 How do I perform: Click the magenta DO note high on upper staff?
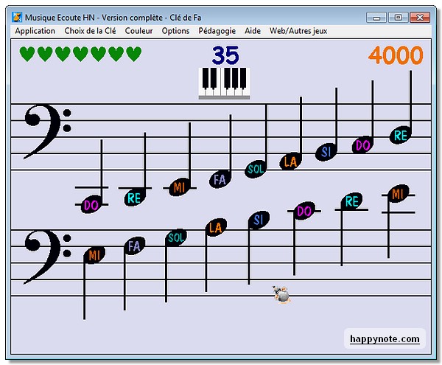pyautogui.click(x=362, y=145)
